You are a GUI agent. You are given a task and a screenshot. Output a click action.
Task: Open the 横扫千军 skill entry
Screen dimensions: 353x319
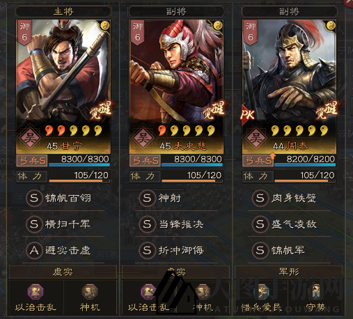58,224
